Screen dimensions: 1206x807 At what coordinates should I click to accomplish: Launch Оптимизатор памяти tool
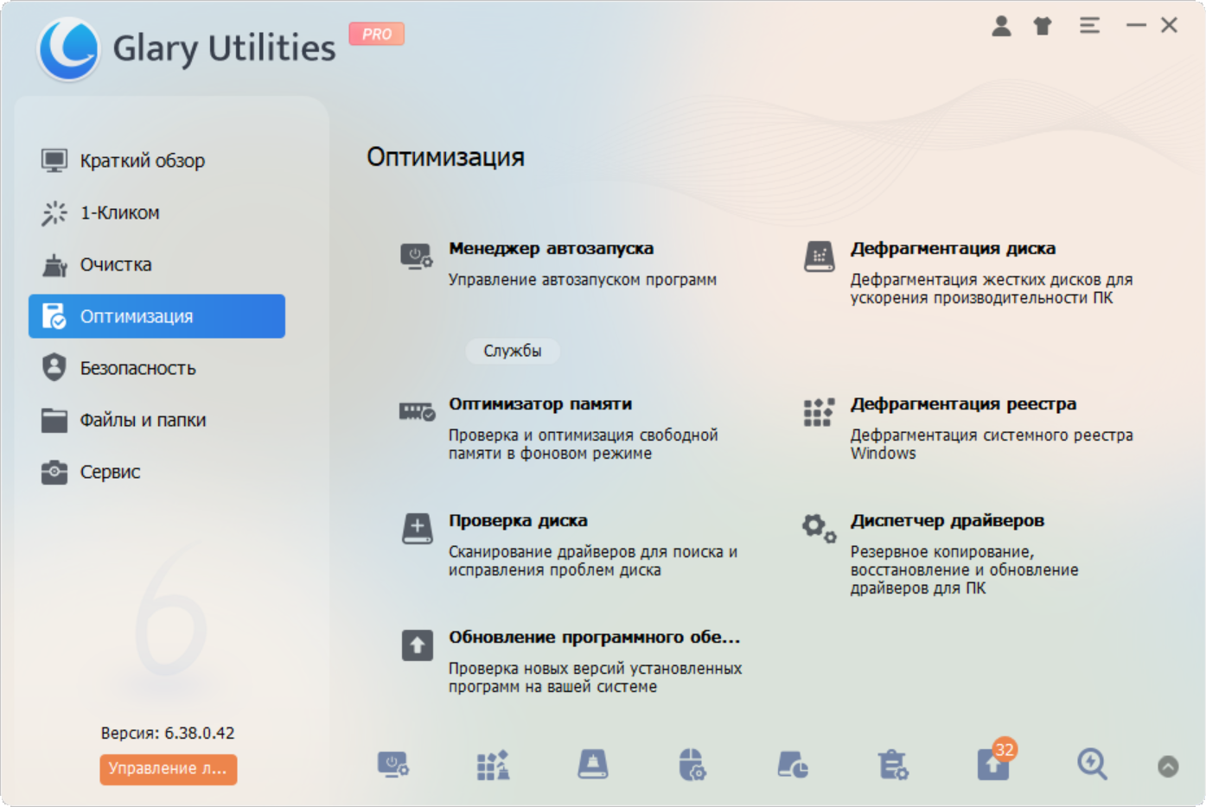pos(539,404)
